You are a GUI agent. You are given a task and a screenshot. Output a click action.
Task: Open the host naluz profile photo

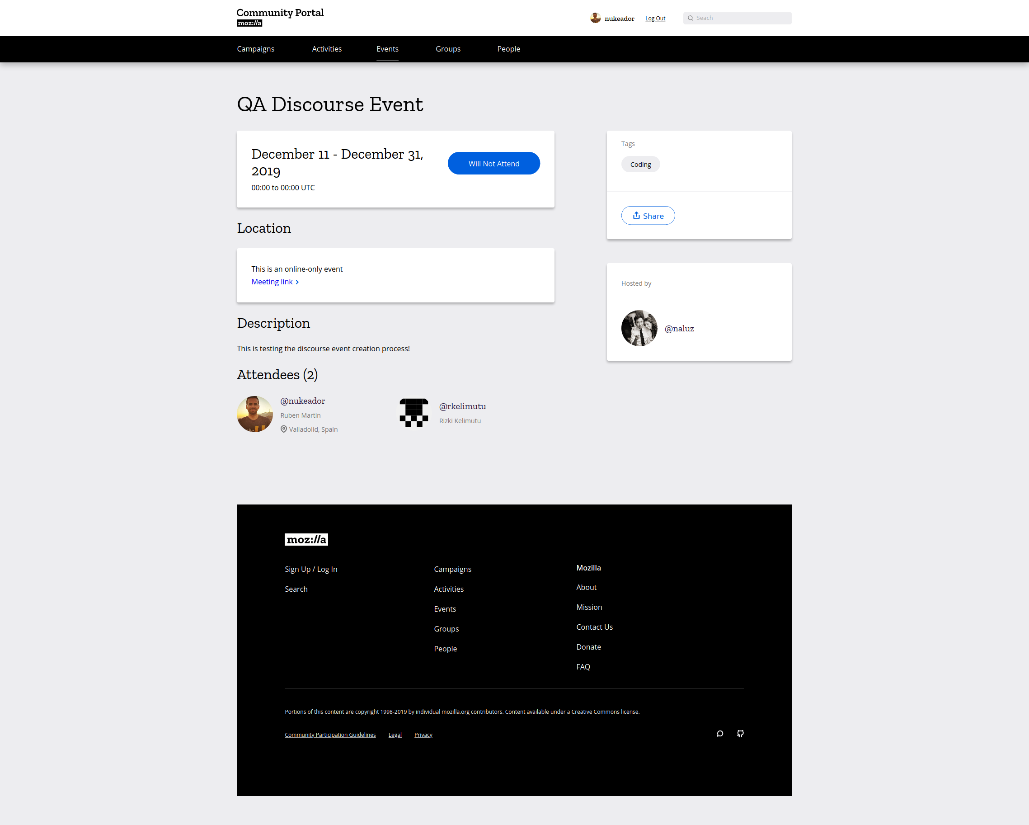coord(639,328)
